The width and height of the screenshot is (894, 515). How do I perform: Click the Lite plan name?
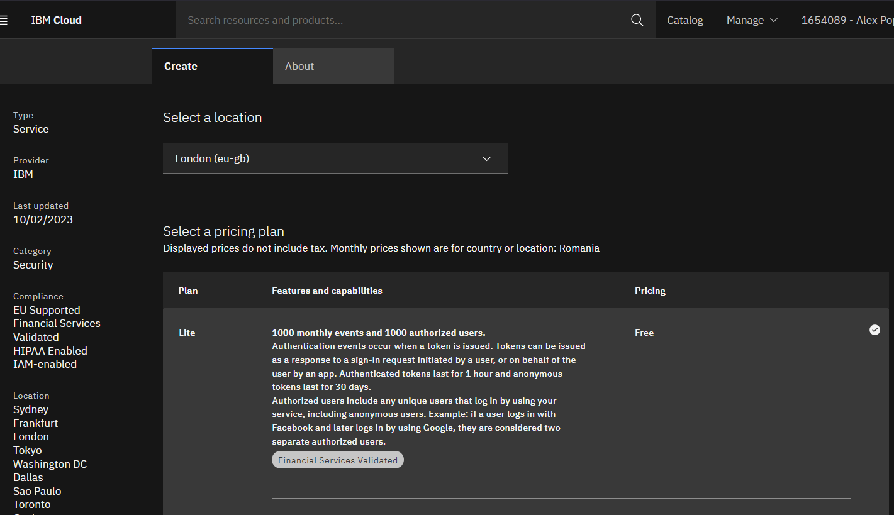pyautogui.click(x=187, y=333)
